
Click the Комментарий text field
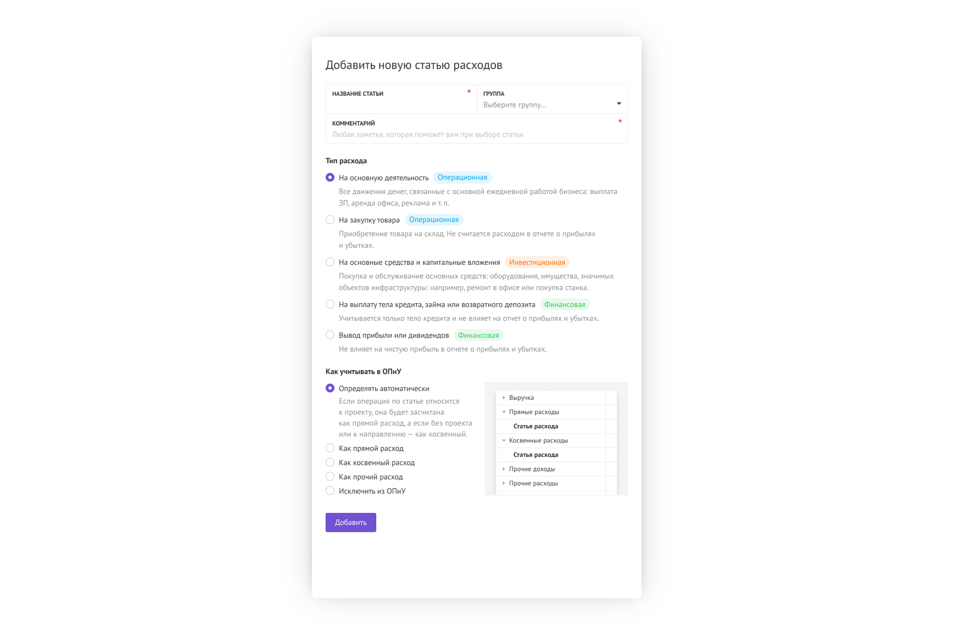476,129
